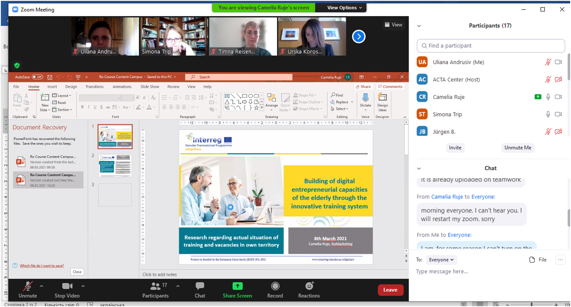Click the Find a participant search field
The image size is (571, 307).
click(491, 46)
